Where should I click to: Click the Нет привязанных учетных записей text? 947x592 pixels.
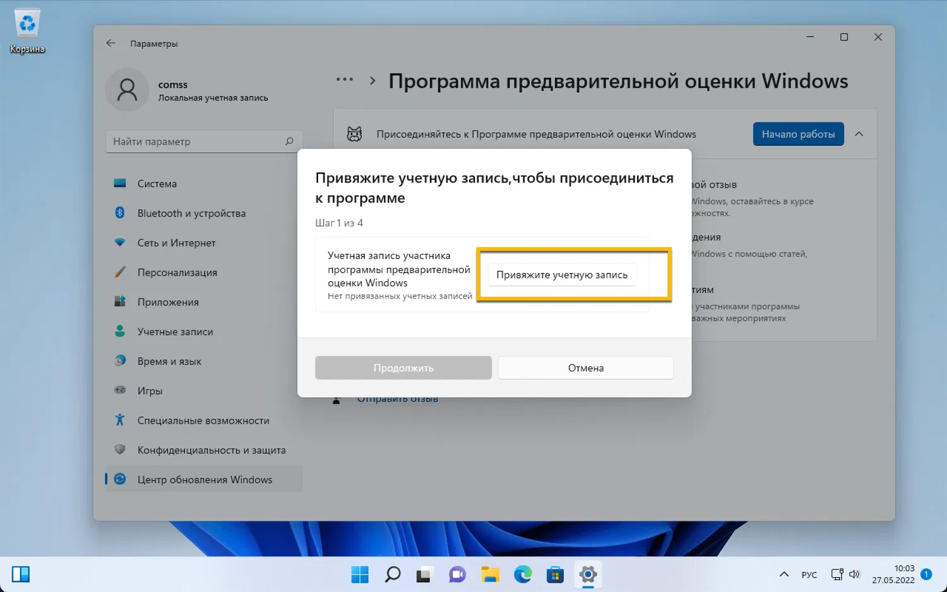pyautogui.click(x=400, y=296)
